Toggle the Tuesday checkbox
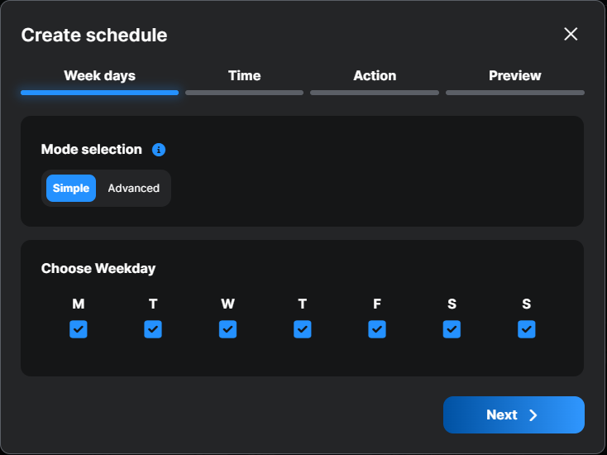This screenshot has height=455, width=607. coord(153,329)
